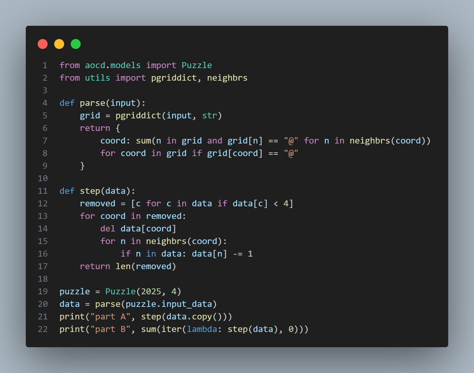Click the Puzzle import name on line 1
Image resolution: width=474 pixels, height=373 pixels.
point(197,65)
